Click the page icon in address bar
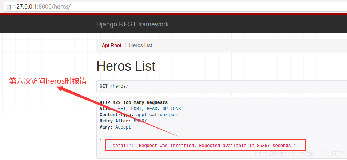Screen dimensions: 347x160 (8, 7)
